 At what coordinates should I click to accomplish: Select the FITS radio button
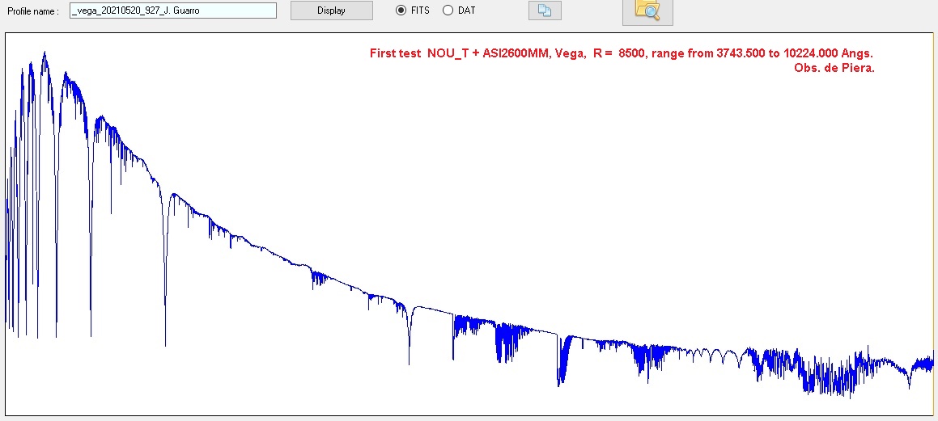[401, 11]
